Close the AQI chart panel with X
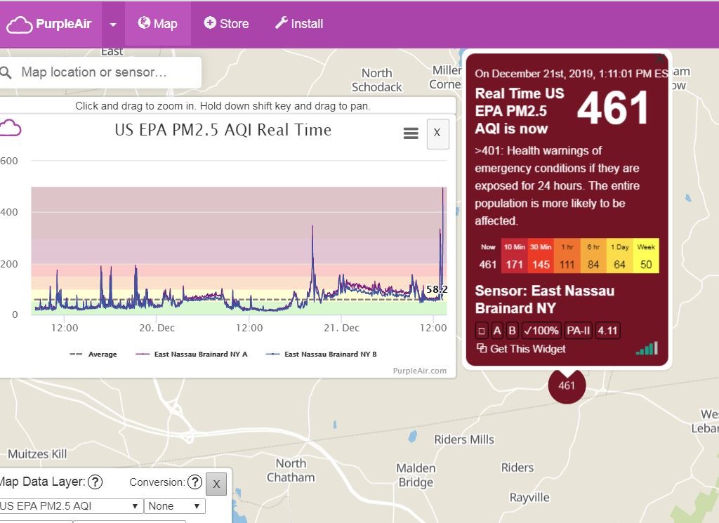 click(437, 133)
